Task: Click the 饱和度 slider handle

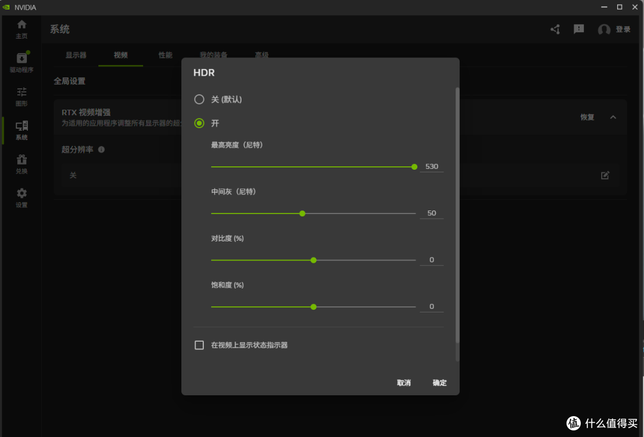Action: coord(314,307)
